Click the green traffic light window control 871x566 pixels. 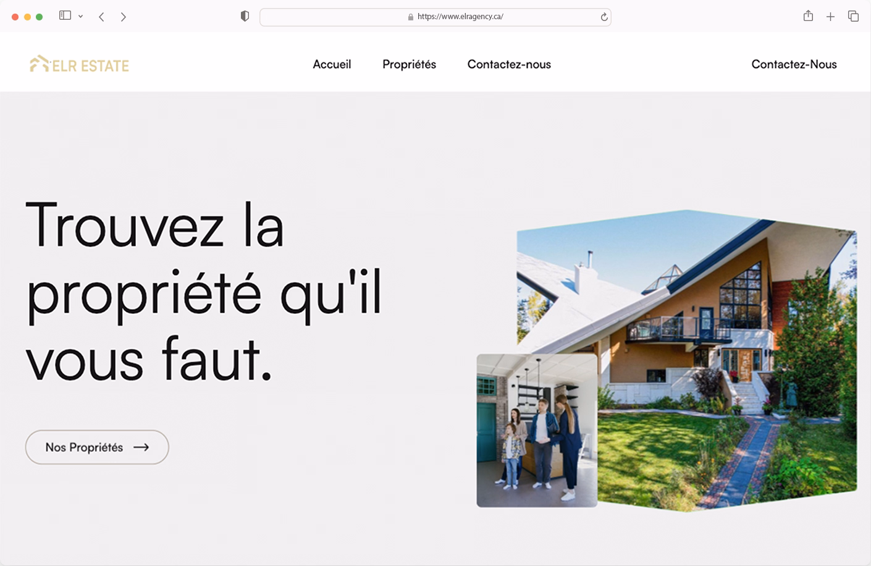[x=38, y=15]
